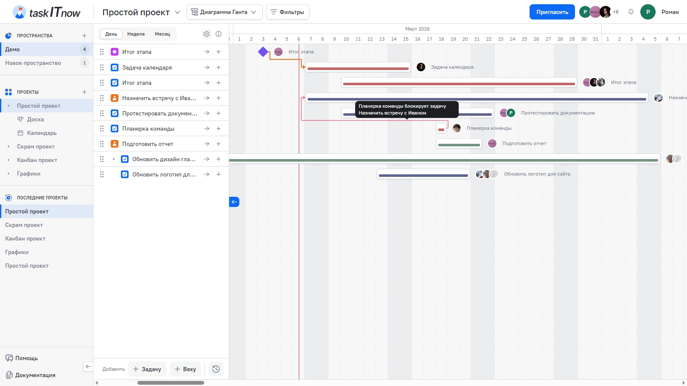Open the history clock icon

[216, 369]
